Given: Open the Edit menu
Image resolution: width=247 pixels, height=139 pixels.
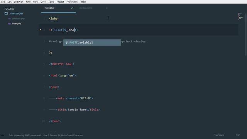Looking at the screenshot, I should (9, 2).
